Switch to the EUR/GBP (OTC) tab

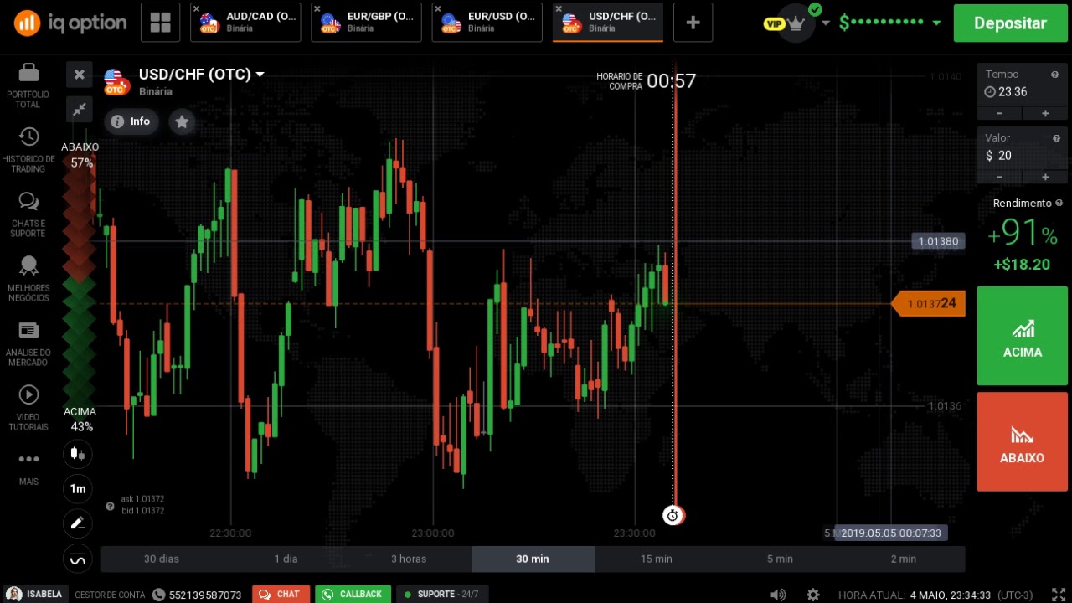click(366, 23)
